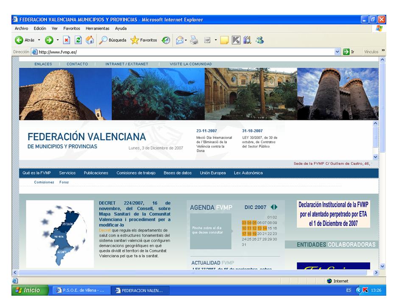
Task: Select day 14 in the DIC 2007 calendar
Action: [265, 228]
